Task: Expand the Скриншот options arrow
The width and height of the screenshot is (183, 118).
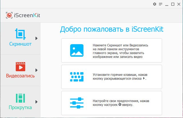Action: pyautogui.click(x=36, y=38)
